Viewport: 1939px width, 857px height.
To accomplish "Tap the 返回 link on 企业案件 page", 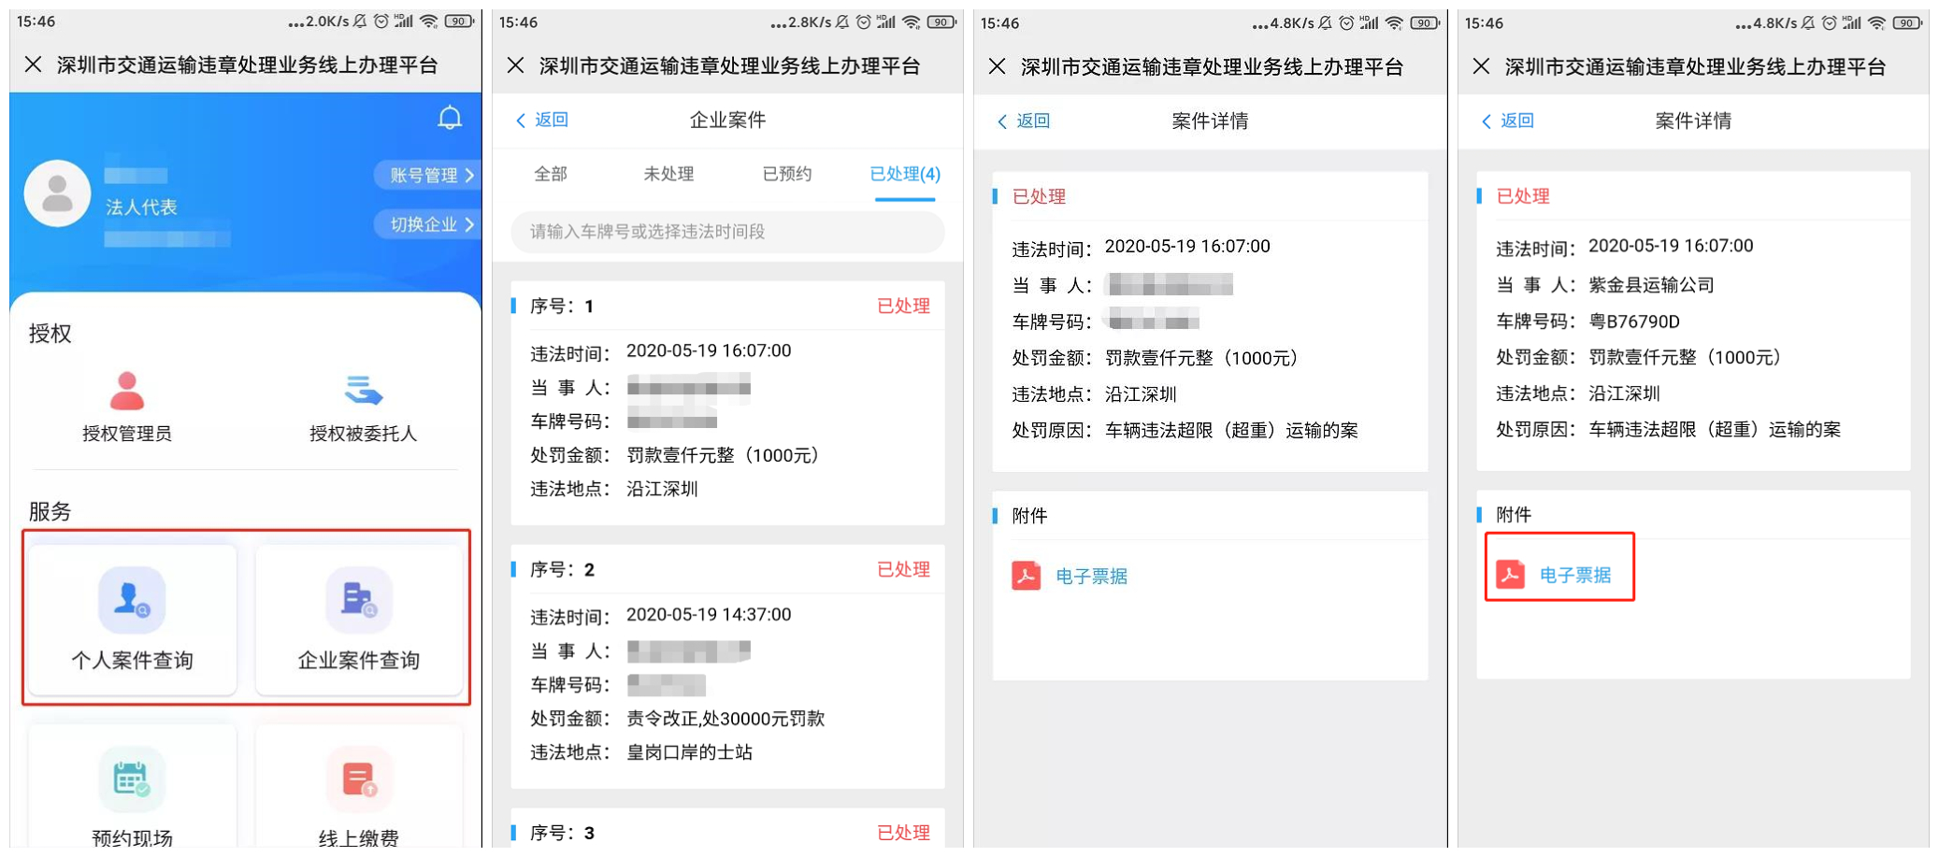I will tap(543, 121).
